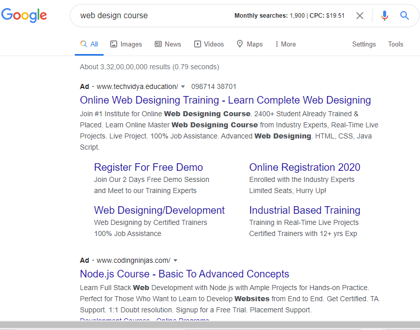Click www.techvidya.education/ URL text
This screenshot has height=330, width=420.
coord(137,86)
